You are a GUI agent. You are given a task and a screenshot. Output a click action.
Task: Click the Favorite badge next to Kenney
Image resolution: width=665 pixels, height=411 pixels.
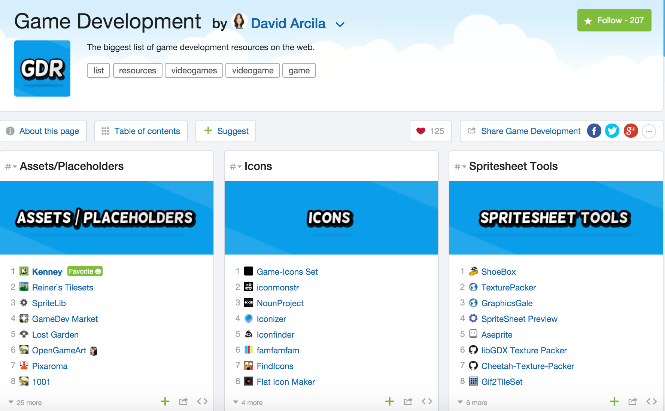(x=85, y=271)
